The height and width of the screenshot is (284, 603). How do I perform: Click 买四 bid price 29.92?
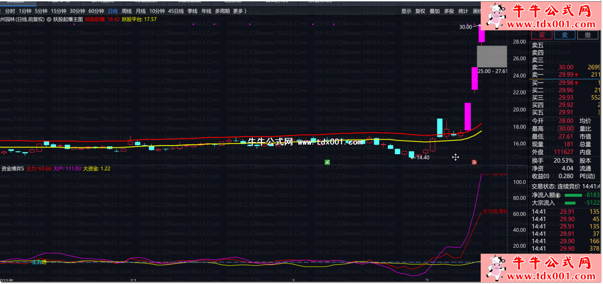(x=566, y=105)
